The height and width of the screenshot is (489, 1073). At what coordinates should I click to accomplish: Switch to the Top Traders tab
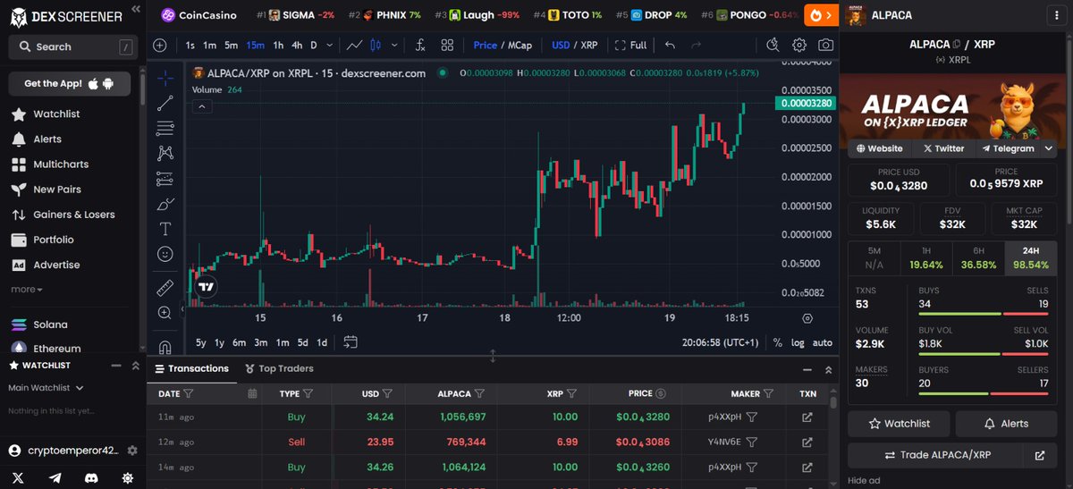point(278,368)
